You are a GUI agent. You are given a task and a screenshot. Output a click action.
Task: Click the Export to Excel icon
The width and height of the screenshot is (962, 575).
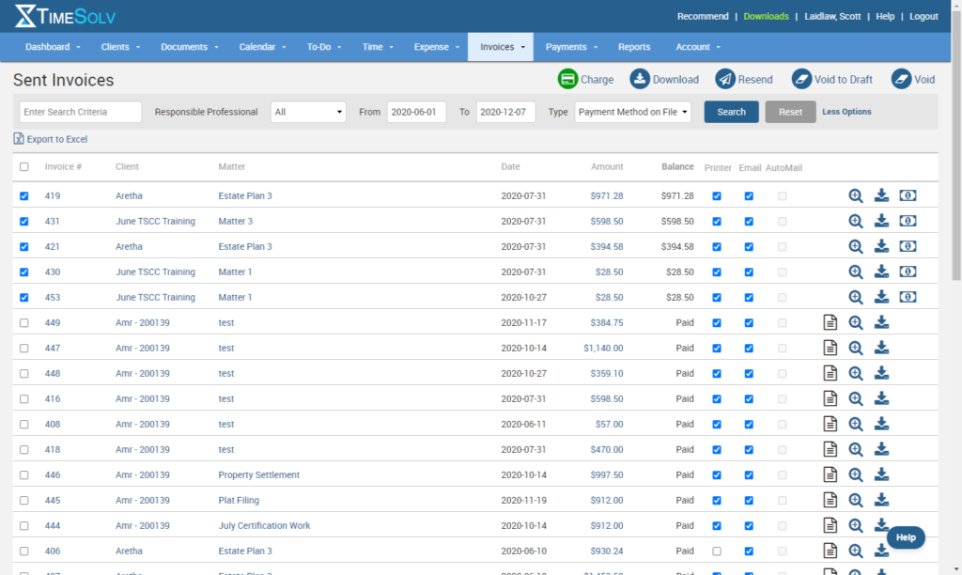(x=20, y=139)
